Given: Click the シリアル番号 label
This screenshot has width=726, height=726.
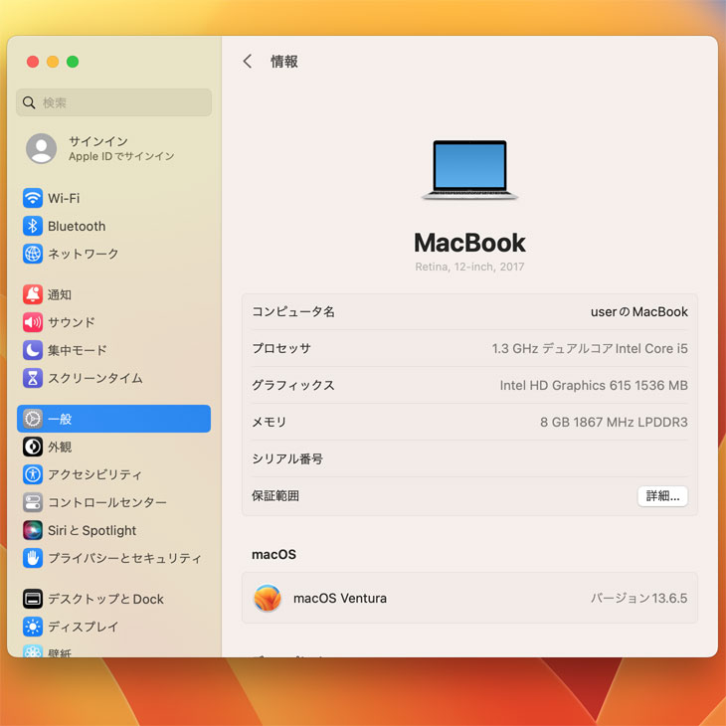Looking at the screenshot, I should [x=287, y=458].
